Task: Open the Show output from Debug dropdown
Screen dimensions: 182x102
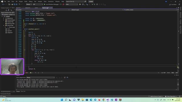Action: (40, 77)
